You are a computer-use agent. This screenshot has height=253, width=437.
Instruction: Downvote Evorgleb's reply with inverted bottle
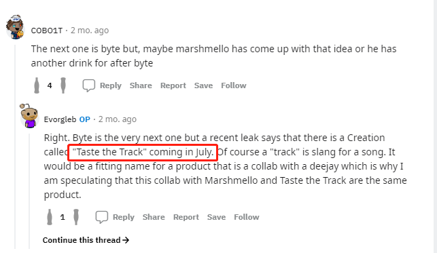(76, 217)
